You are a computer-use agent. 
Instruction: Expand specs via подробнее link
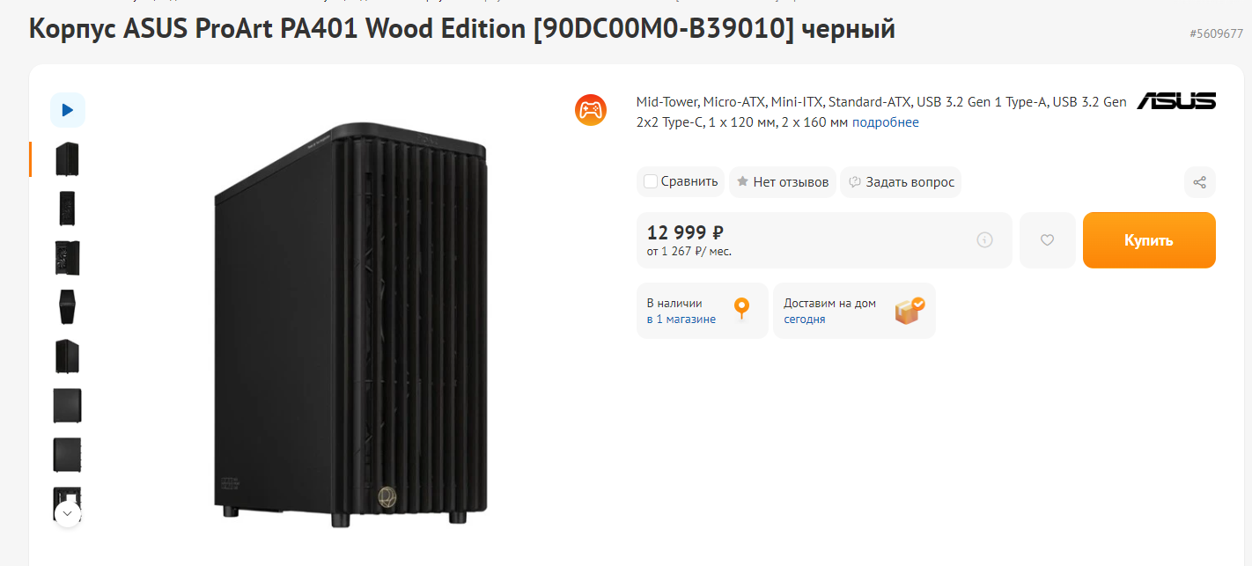885,122
